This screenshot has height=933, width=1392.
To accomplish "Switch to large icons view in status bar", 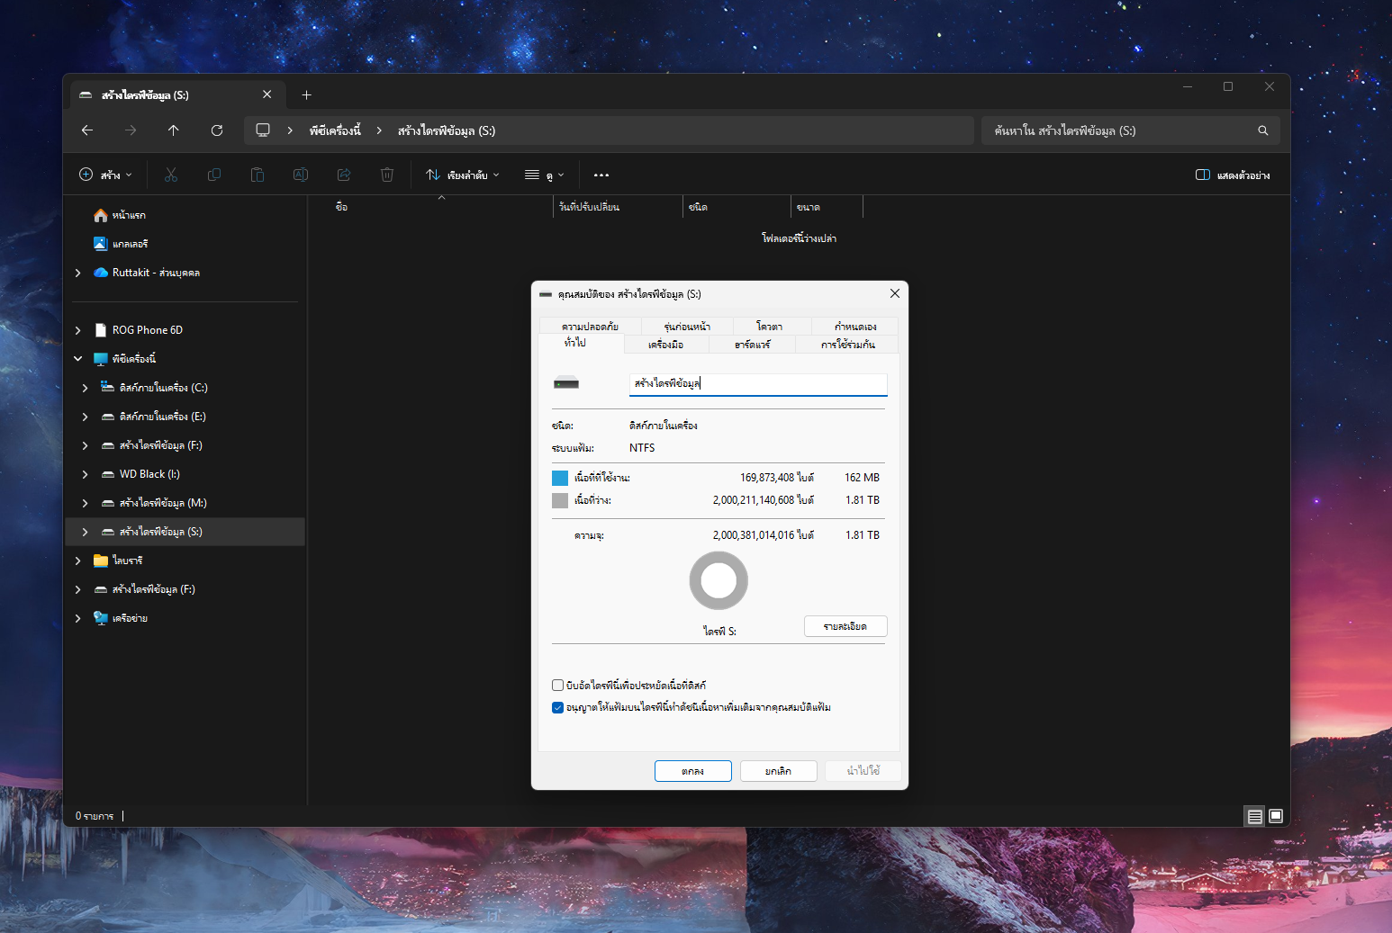I will (x=1276, y=816).
